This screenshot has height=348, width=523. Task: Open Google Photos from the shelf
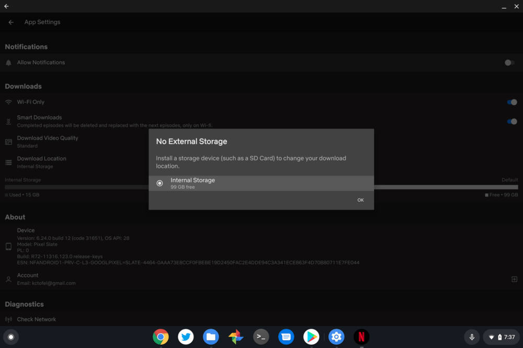pos(236,337)
